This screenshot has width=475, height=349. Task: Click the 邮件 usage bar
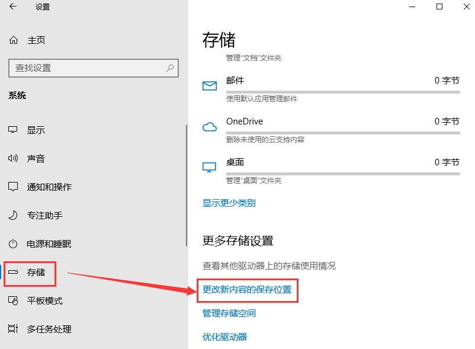click(343, 92)
